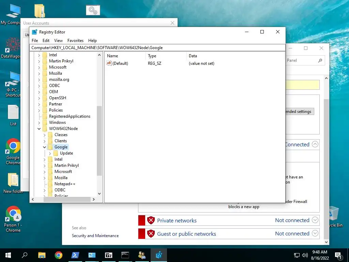Click the Private networks link text
The height and width of the screenshot is (262, 349).
pos(177,221)
